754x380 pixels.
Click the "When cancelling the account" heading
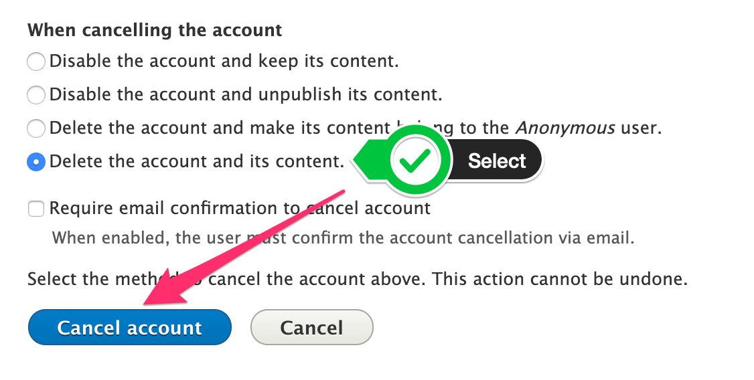tap(155, 30)
